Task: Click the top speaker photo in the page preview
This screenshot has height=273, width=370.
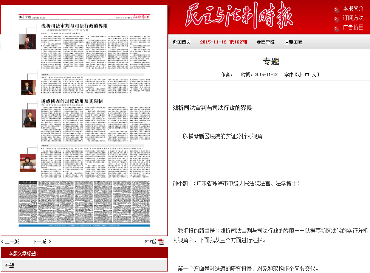Action: coord(27,42)
